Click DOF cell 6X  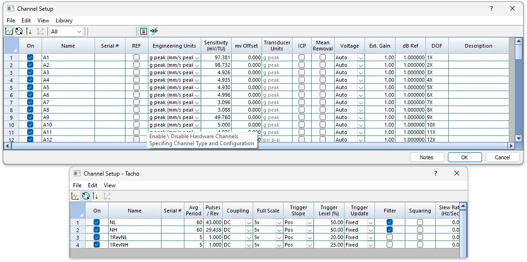pos(437,95)
